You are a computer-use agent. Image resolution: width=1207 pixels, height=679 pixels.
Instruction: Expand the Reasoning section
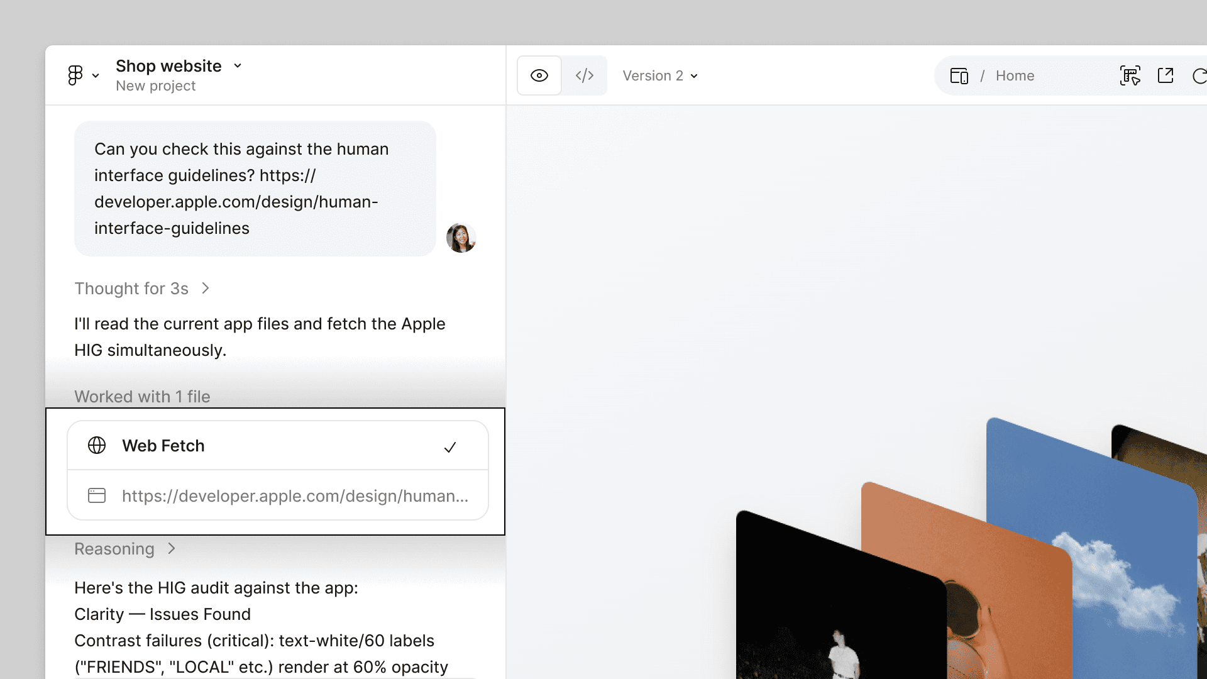point(125,549)
